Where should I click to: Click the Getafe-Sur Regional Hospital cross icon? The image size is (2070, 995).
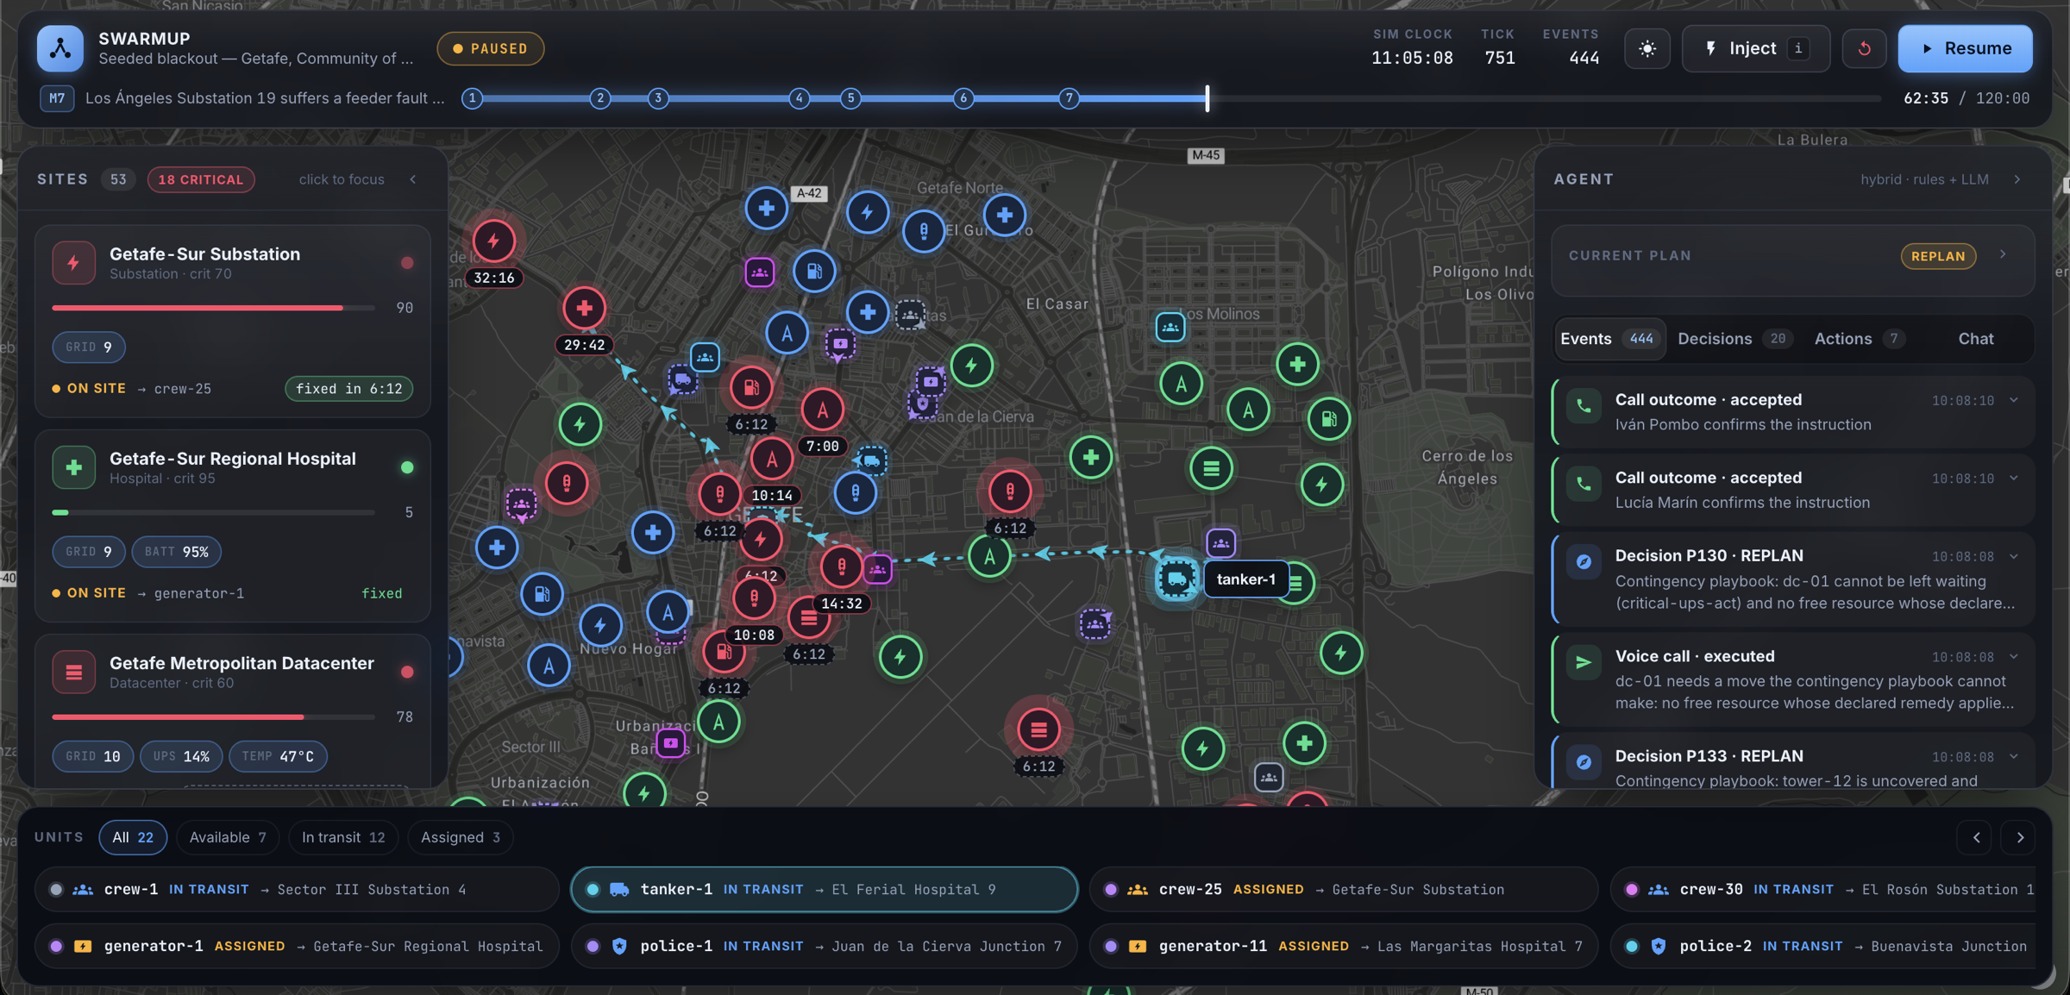click(x=73, y=467)
